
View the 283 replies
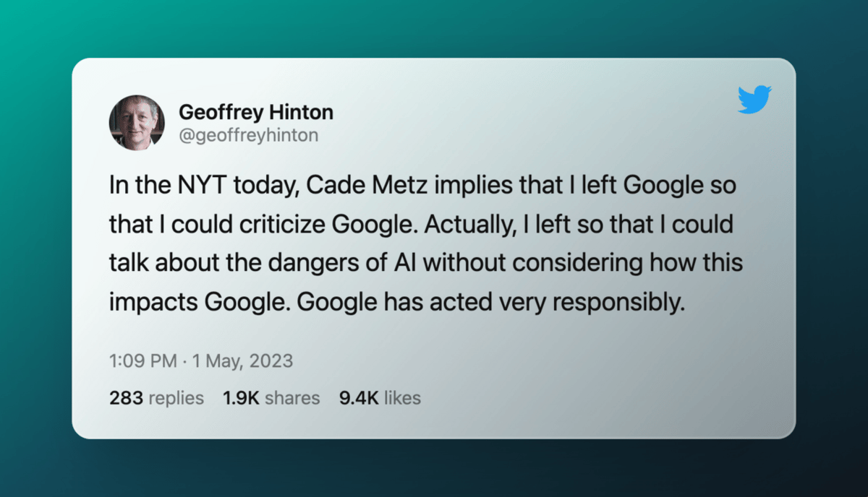pyautogui.click(x=156, y=397)
